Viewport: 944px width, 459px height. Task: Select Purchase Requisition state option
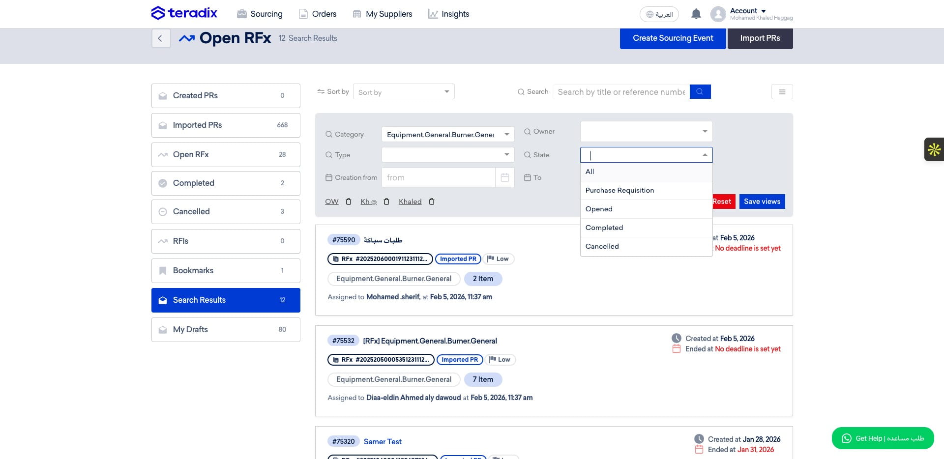[646, 190]
